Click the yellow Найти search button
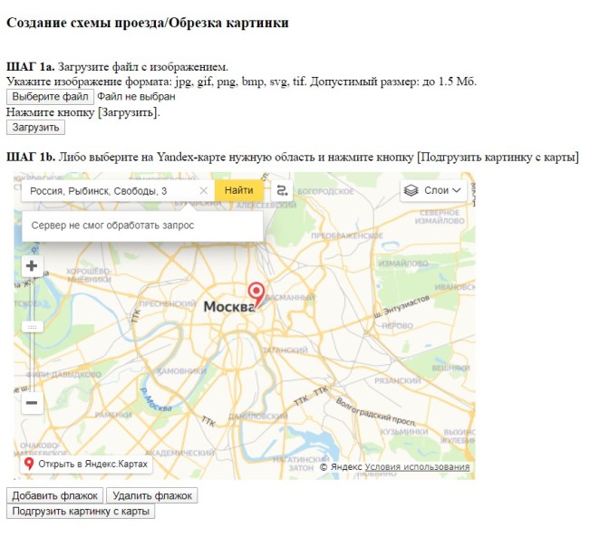This screenshot has width=590, height=537. pyautogui.click(x=239, y=190)
